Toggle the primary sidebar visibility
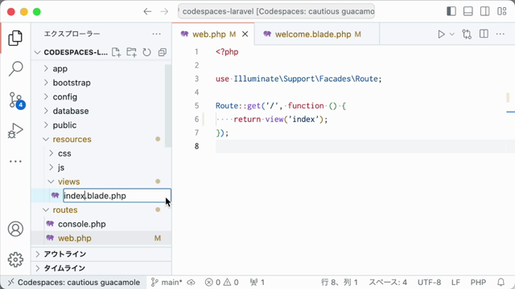Screen dimensions: 515x289 [451, 11]
